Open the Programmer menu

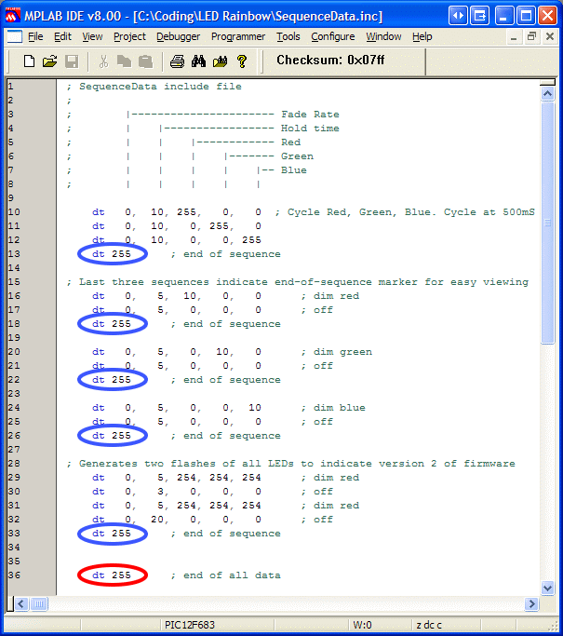pyautogui.click(x=238, y=36)
